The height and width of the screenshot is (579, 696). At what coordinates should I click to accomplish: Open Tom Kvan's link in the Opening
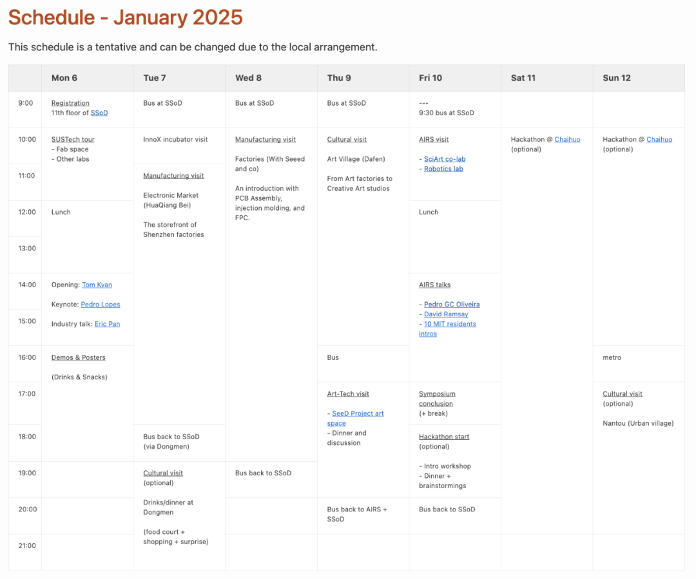point(97,285)
